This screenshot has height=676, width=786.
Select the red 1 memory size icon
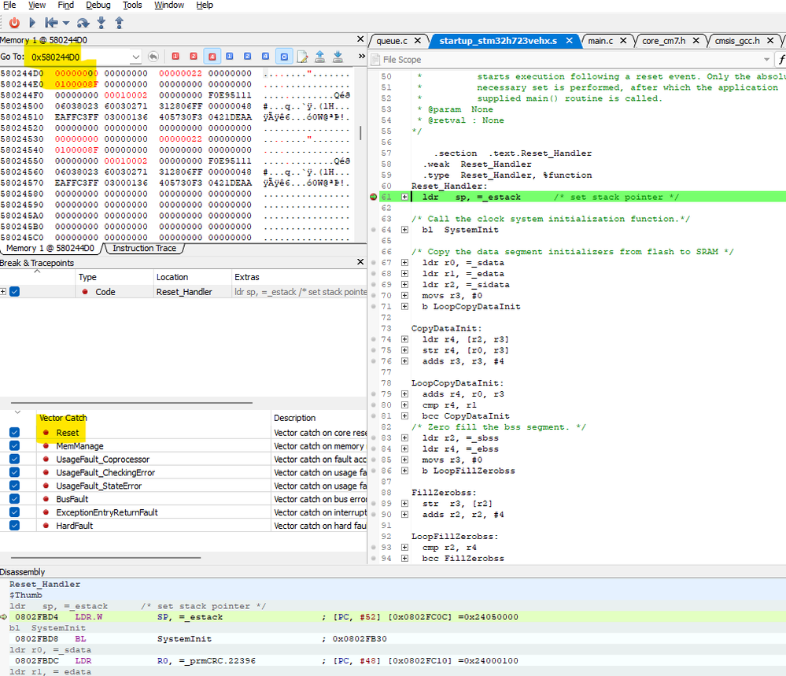(175, 57)
